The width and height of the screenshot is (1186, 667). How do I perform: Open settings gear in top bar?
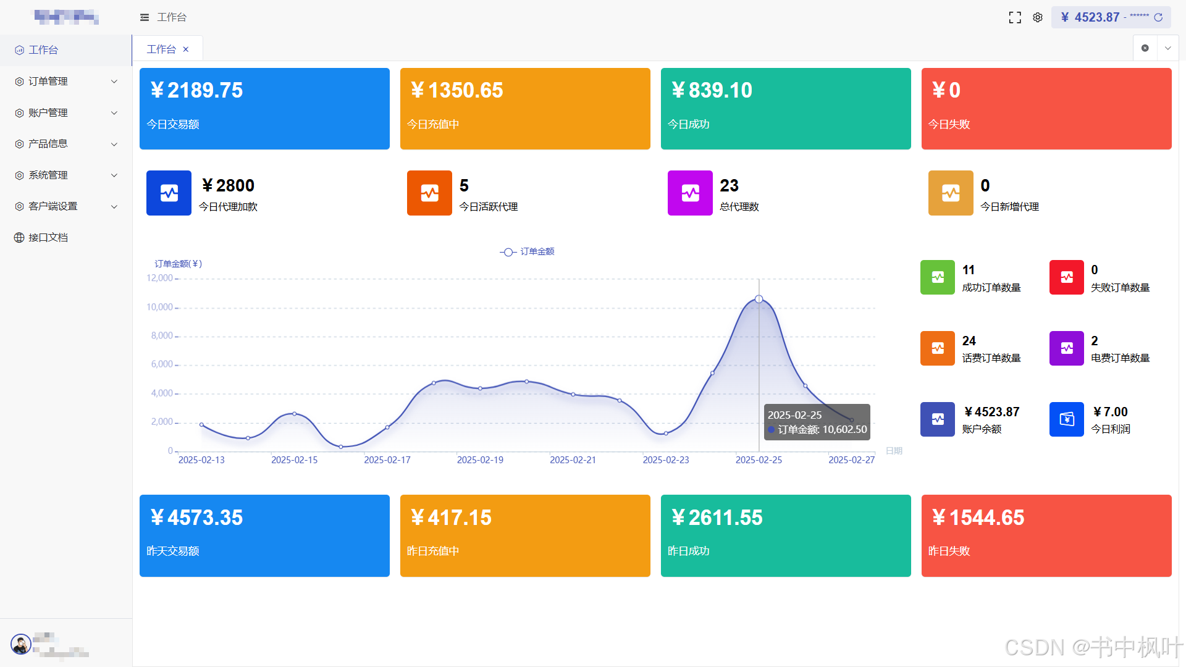1038,17
